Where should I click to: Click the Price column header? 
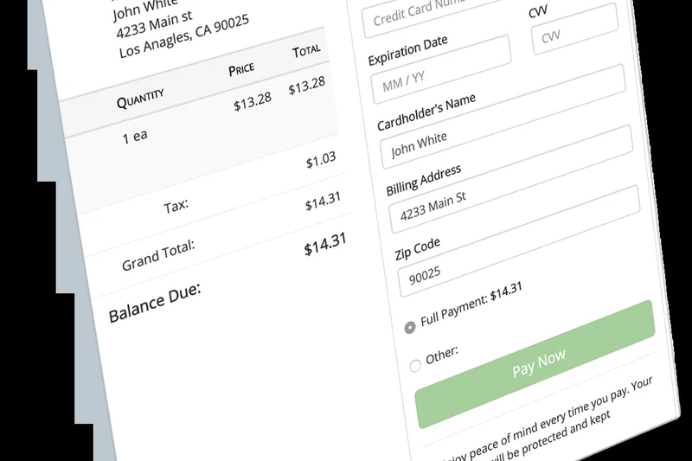pos(240,69)
